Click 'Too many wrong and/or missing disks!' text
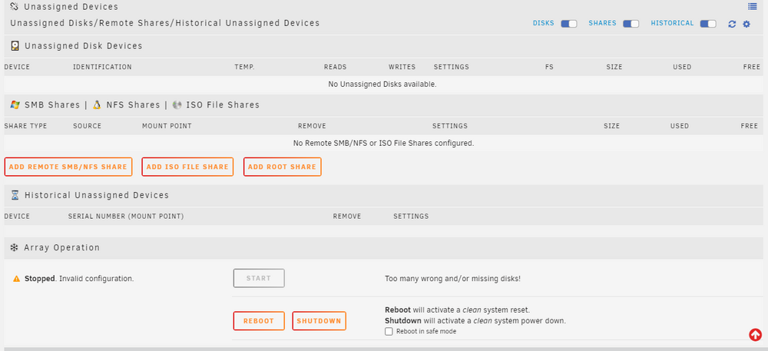This screenshot has width=768, height=351. [452, 279]
